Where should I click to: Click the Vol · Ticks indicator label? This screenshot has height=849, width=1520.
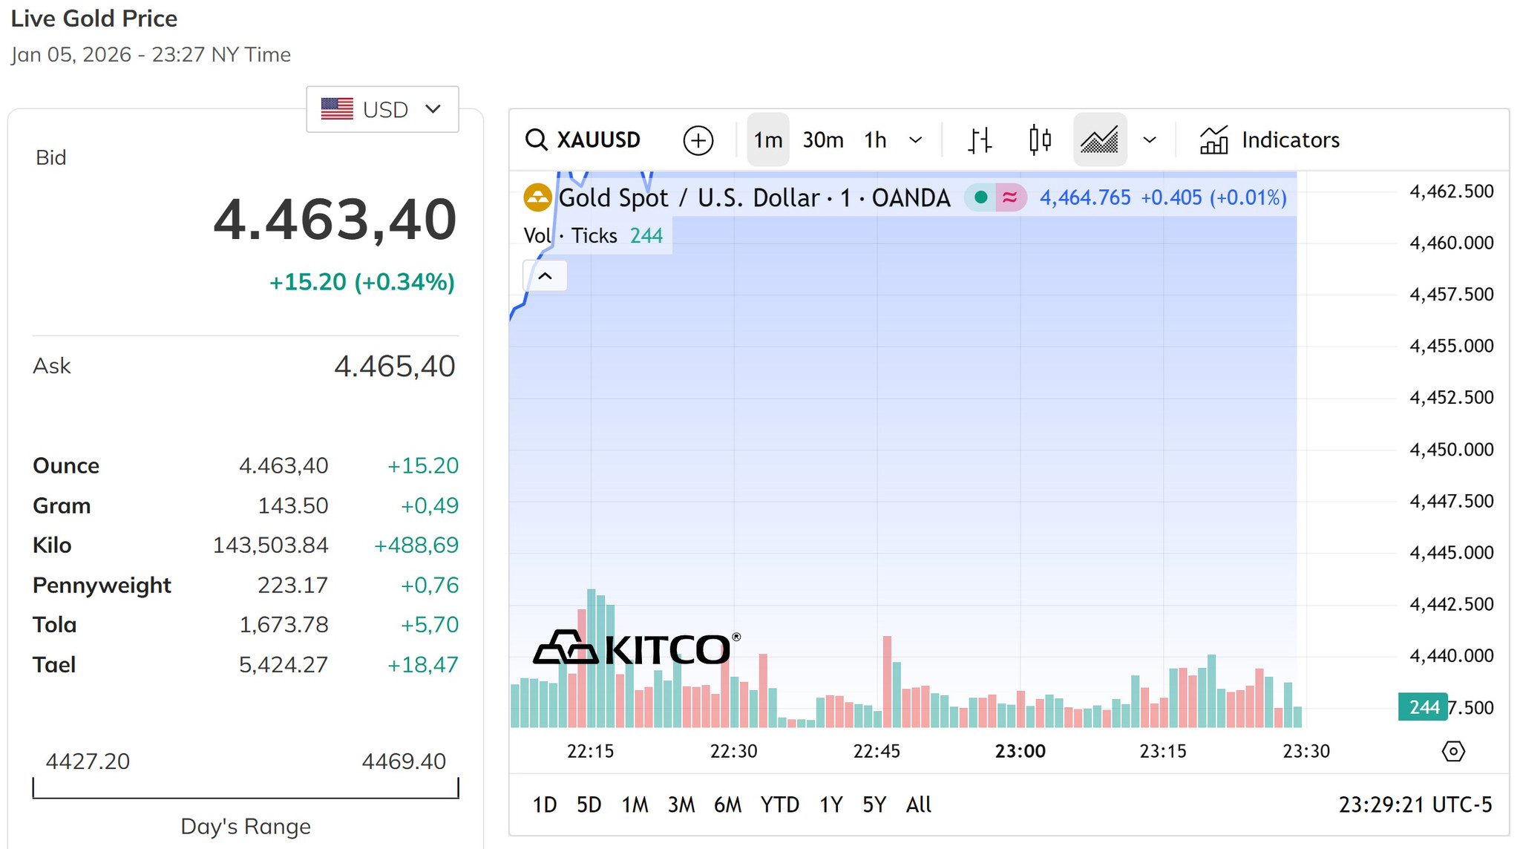570,235
